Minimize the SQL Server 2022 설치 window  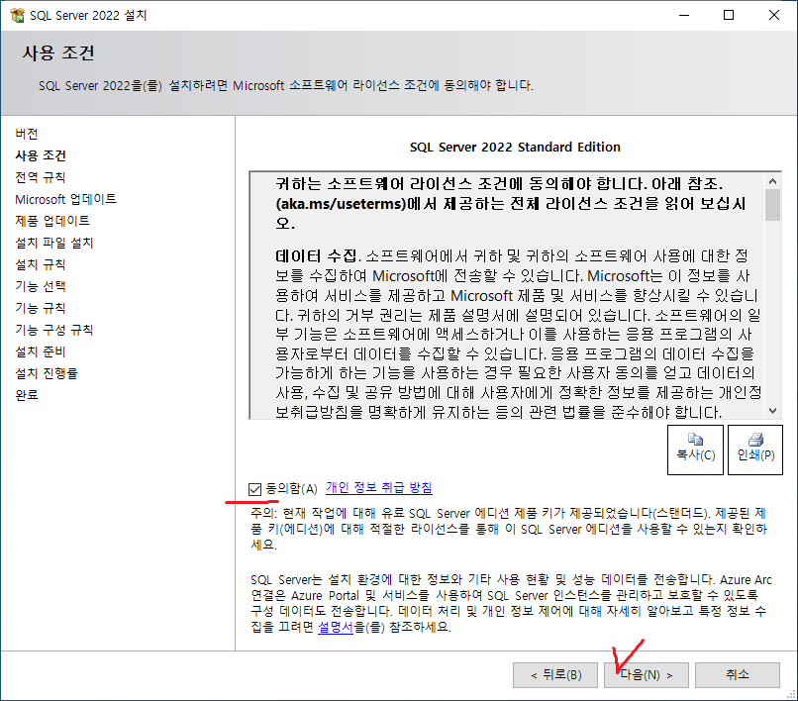(x=684, y=15)
